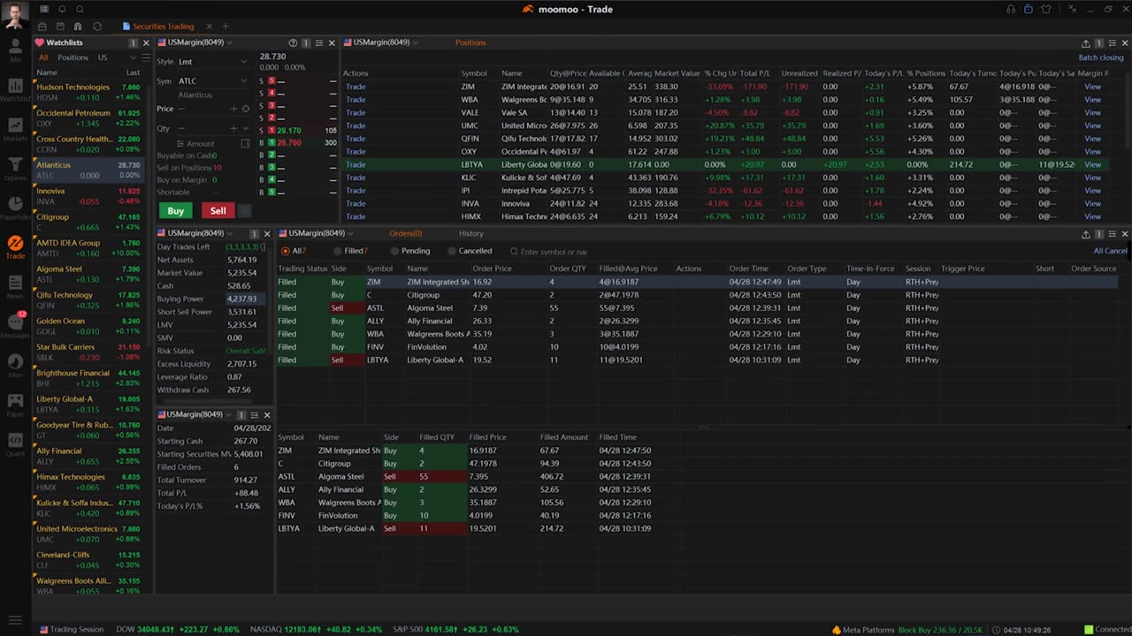This screenshot has height=636, width=1132.
Task: Expand USMargin account dropdown in orders panel
Action: pos(351,233)
